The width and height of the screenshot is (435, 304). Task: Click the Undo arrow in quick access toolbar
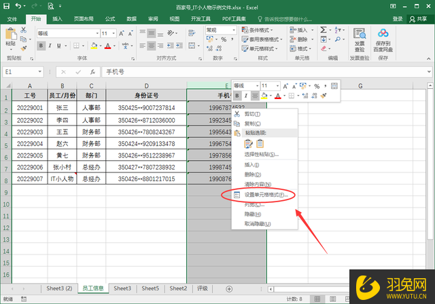click(x=18, y=6)
